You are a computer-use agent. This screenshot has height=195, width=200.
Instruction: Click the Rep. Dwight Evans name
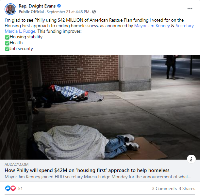point(37,6)
